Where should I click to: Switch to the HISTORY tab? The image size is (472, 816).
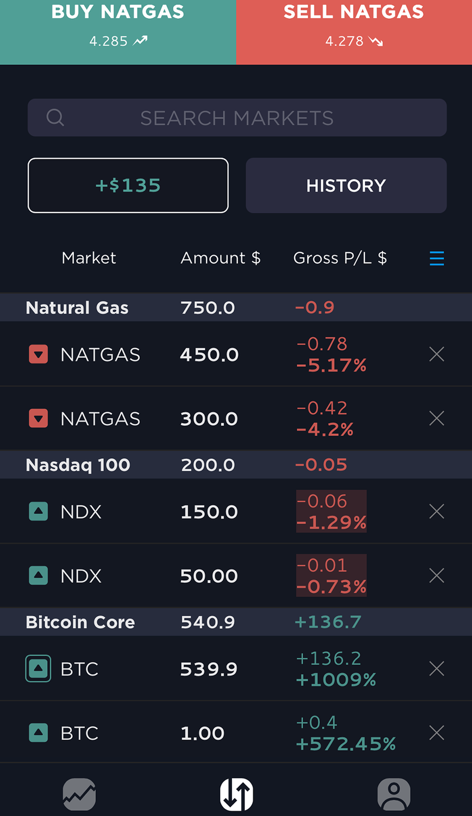click(346, 185)
